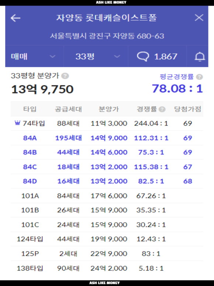
Task: Click 115.38 : 1 competition ratio
Action: click(x=151, y=167)
